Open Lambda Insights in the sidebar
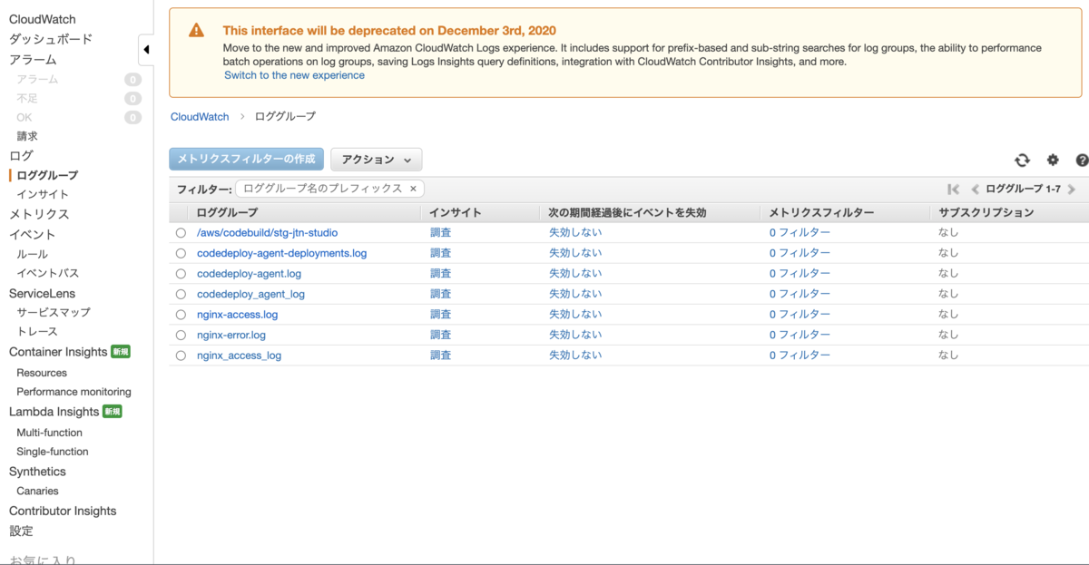The height and width of the screenshot is (565, 1089). 54,412
